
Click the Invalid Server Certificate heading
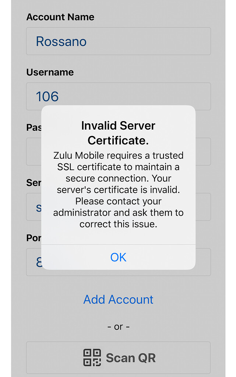pos(118,133)
